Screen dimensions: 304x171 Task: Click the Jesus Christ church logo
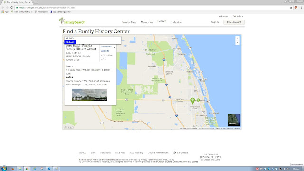coord(210,157)
